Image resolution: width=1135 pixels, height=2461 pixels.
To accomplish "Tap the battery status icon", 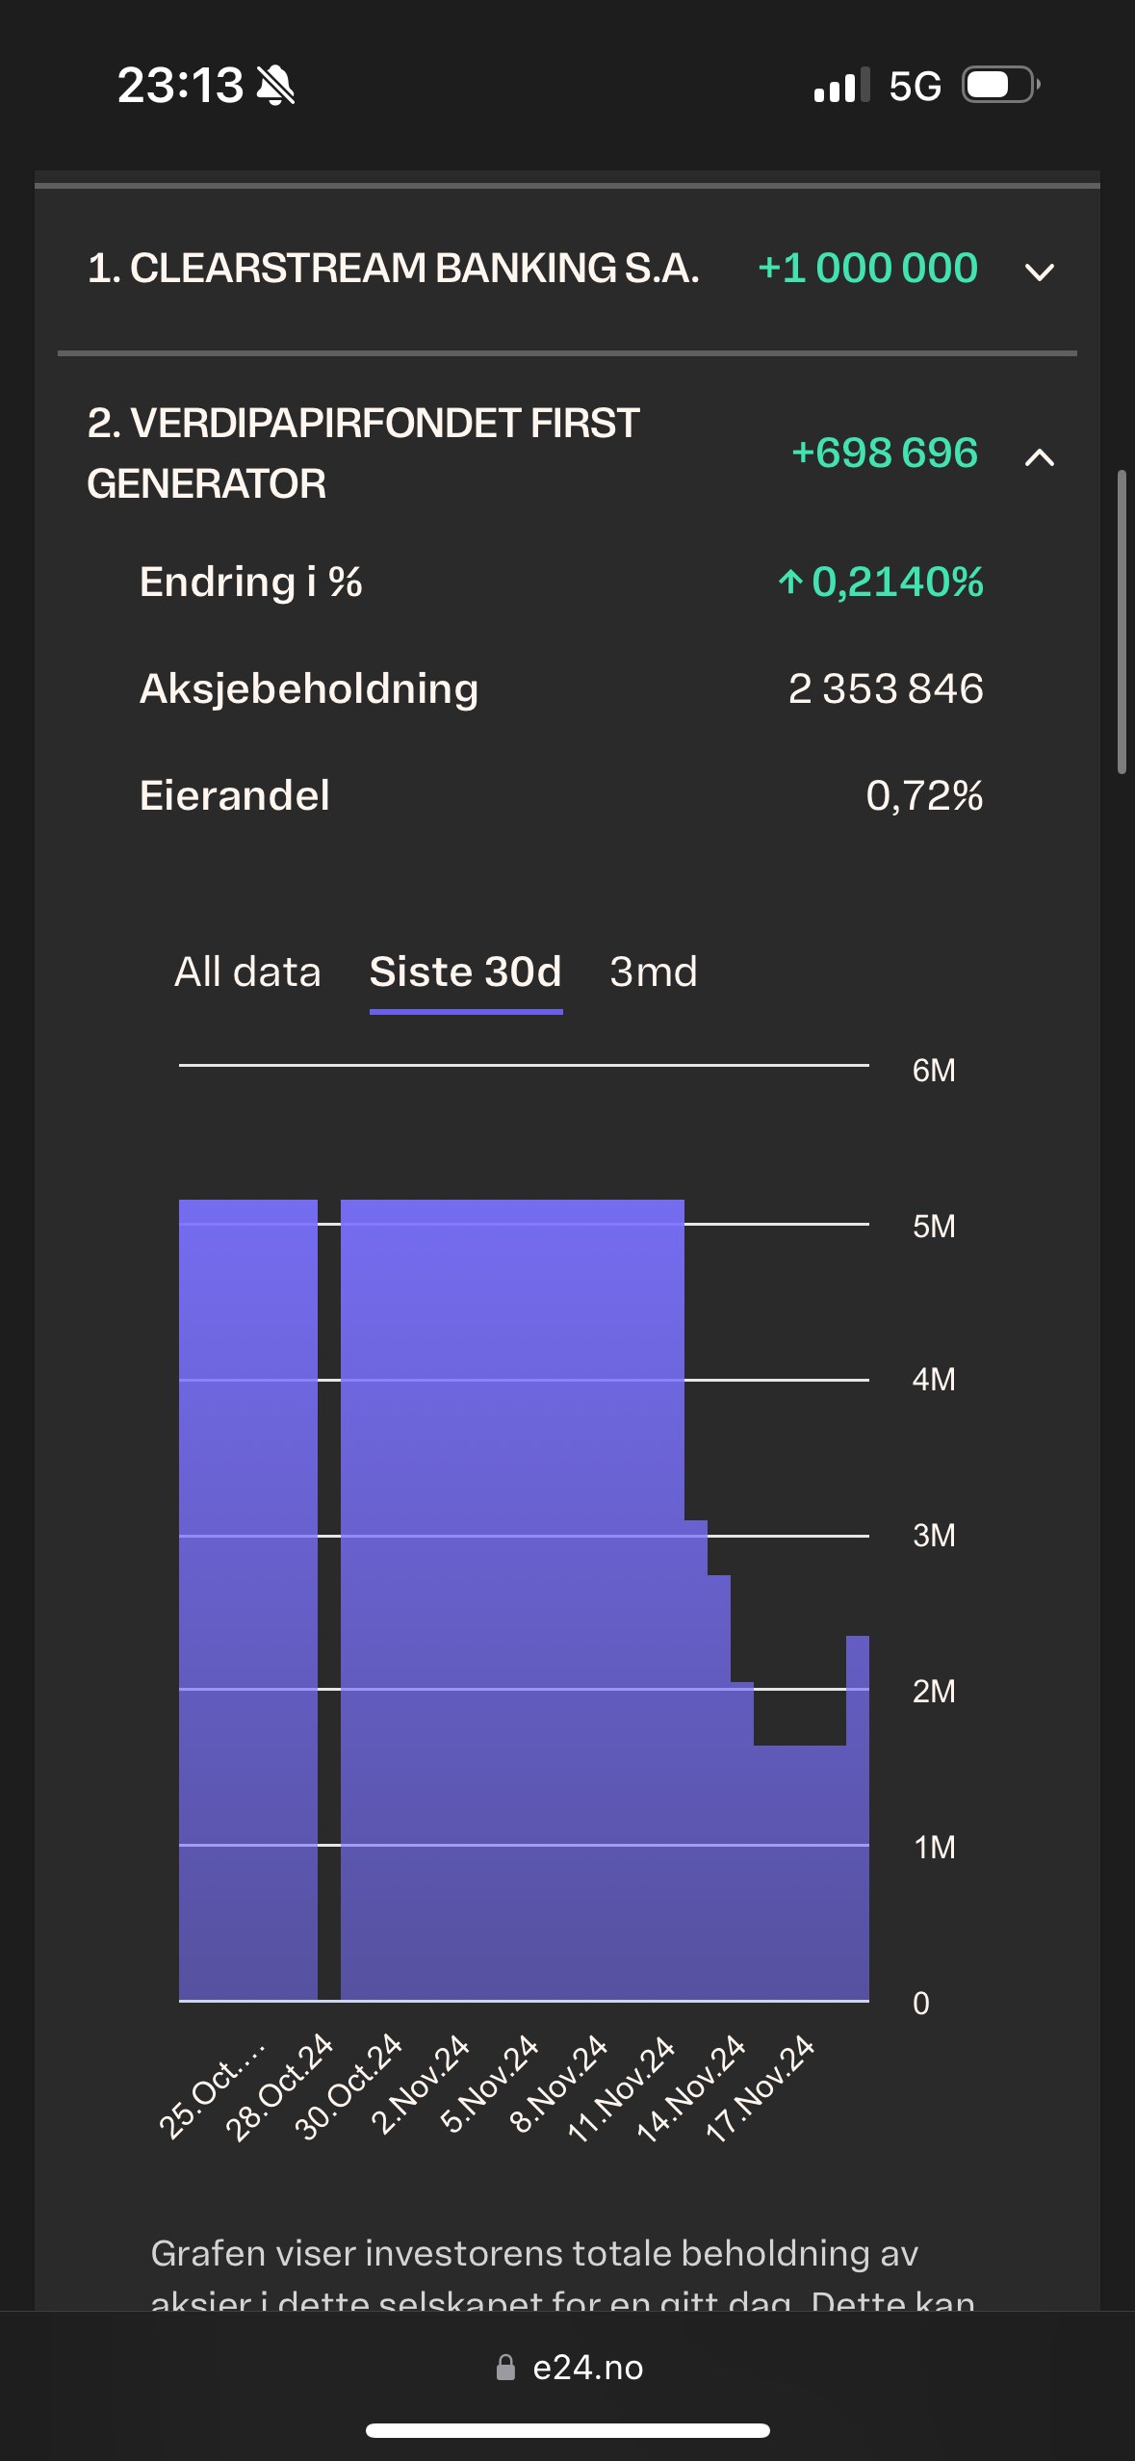I will click(x=1001, y=85).
